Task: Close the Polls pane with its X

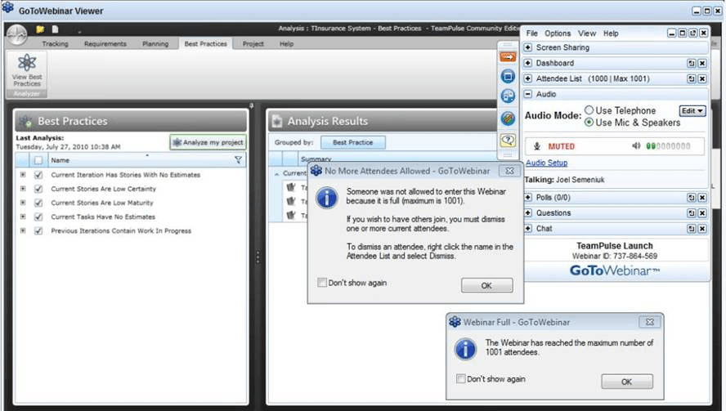Action: click(702, 198)
